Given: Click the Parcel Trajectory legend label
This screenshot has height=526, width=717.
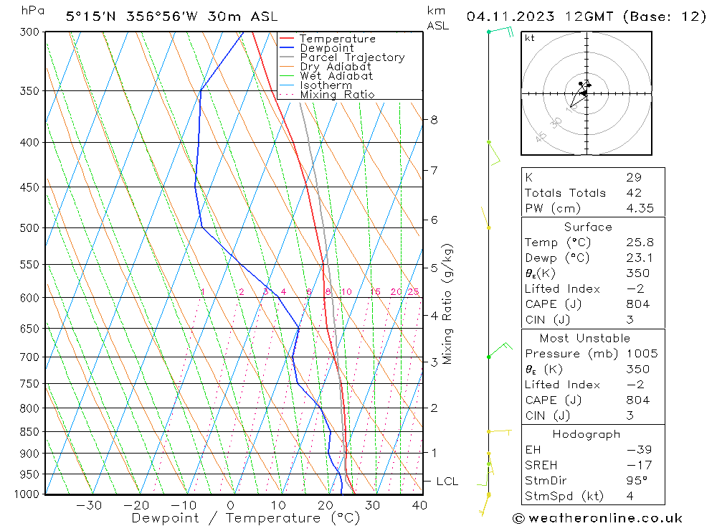Looking at the screenshot, I should click(353, 57).
